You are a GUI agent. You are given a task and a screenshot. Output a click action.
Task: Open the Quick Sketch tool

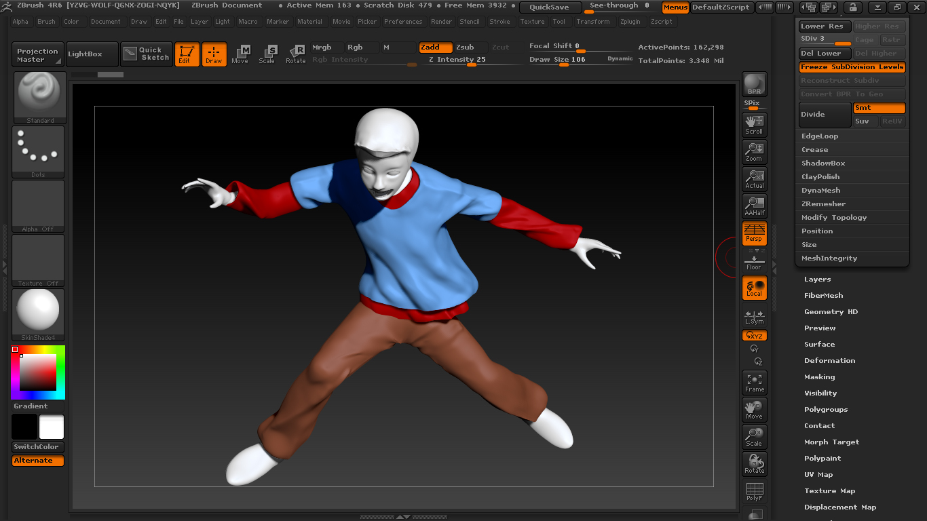point(147,54)
